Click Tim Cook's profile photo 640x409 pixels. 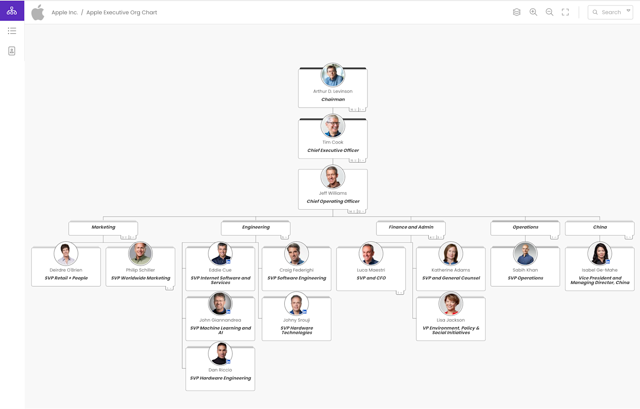[x=333, y=126]
